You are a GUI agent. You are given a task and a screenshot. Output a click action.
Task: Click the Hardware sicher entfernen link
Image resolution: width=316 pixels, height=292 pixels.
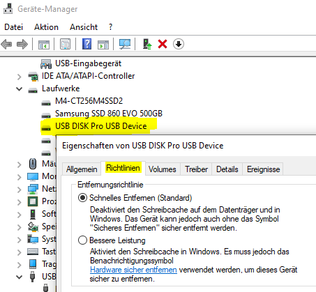click(133, 270)
